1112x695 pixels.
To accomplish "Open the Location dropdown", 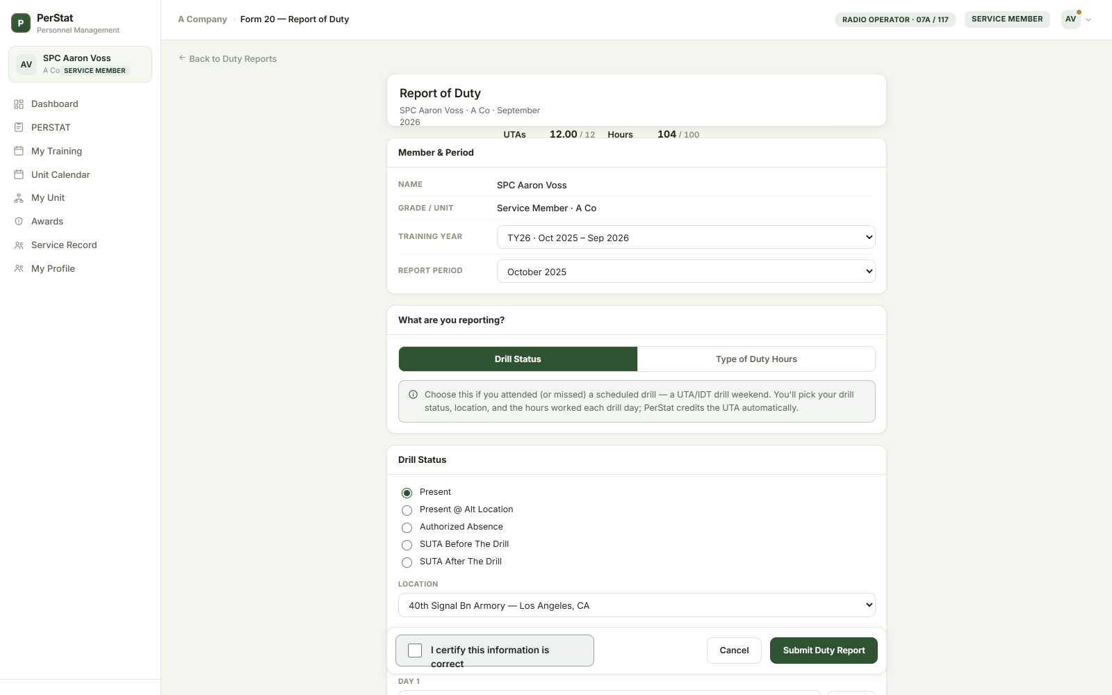I will (637, 605).
